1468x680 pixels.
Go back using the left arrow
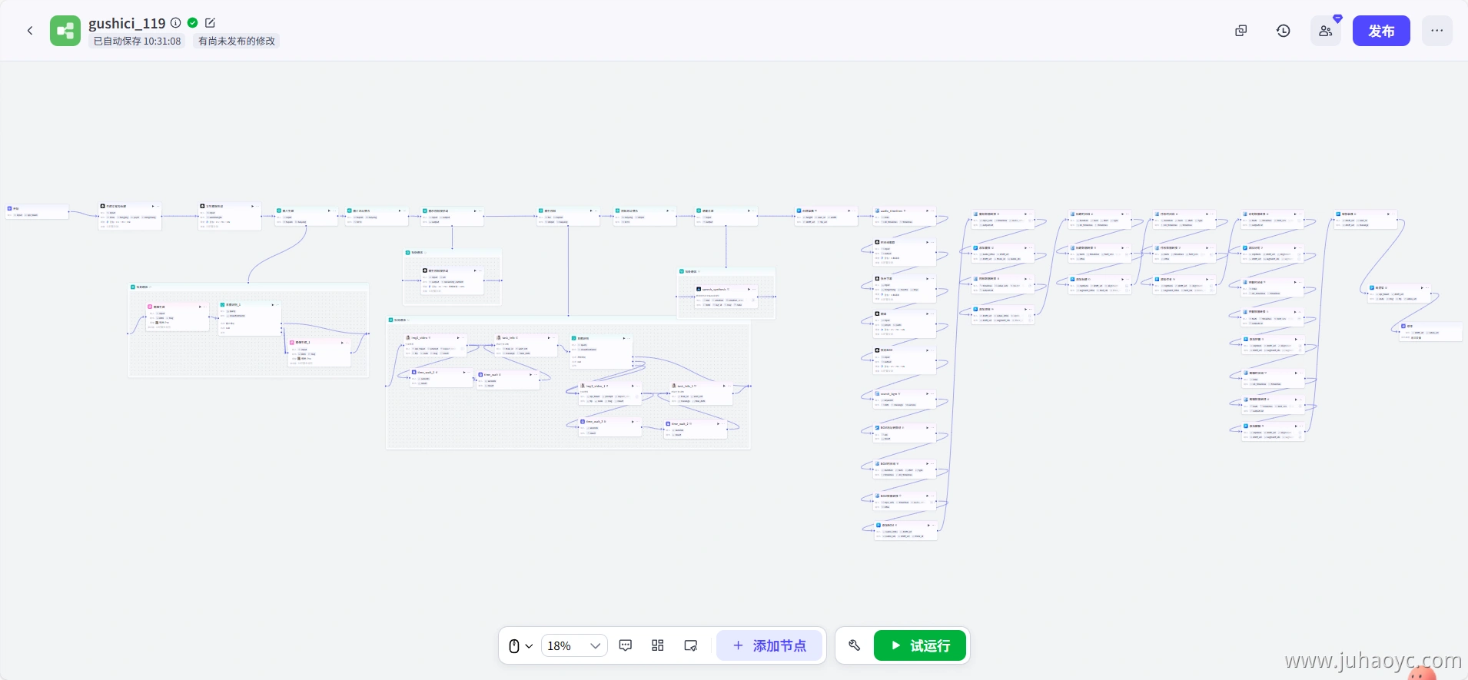(30, 31)
